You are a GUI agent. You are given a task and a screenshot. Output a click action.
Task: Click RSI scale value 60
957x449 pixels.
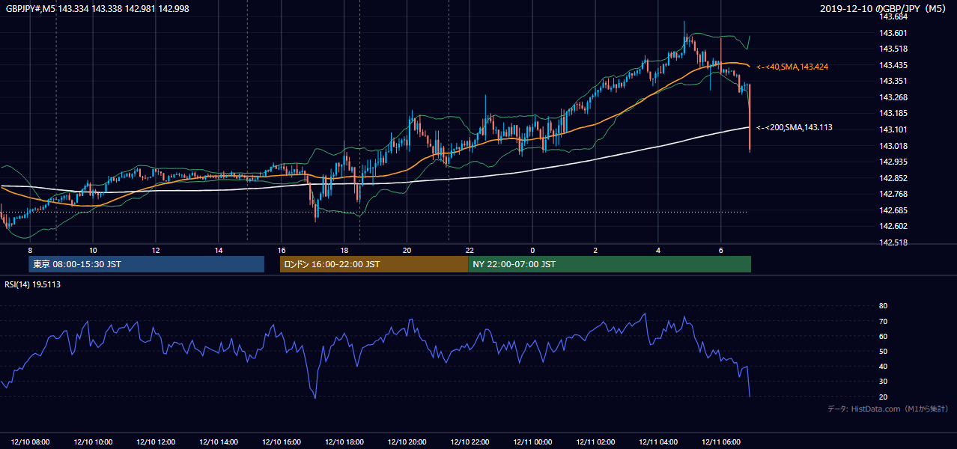click(884, 336)
